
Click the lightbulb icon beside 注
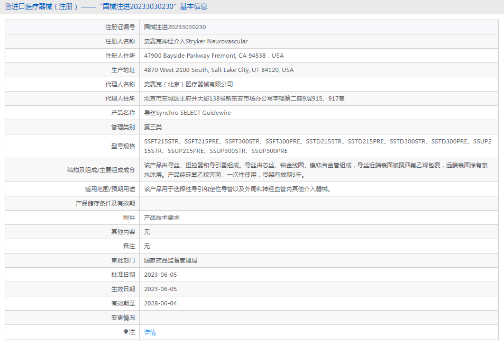[x=126, y=332]
